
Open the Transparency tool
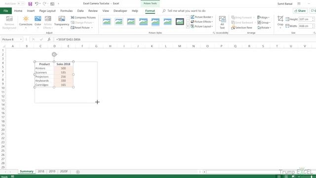tap(61, 22)
